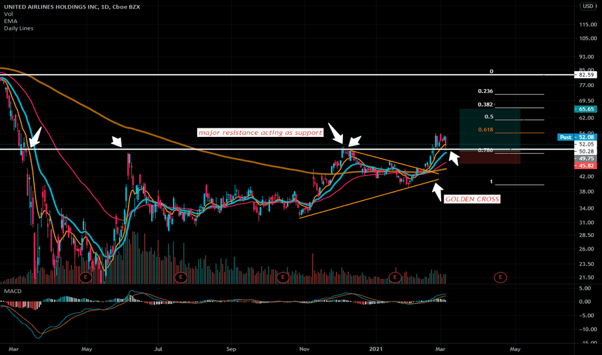Click the 49.75 price label
Screen dimensions: 602x355
(586, 159)
